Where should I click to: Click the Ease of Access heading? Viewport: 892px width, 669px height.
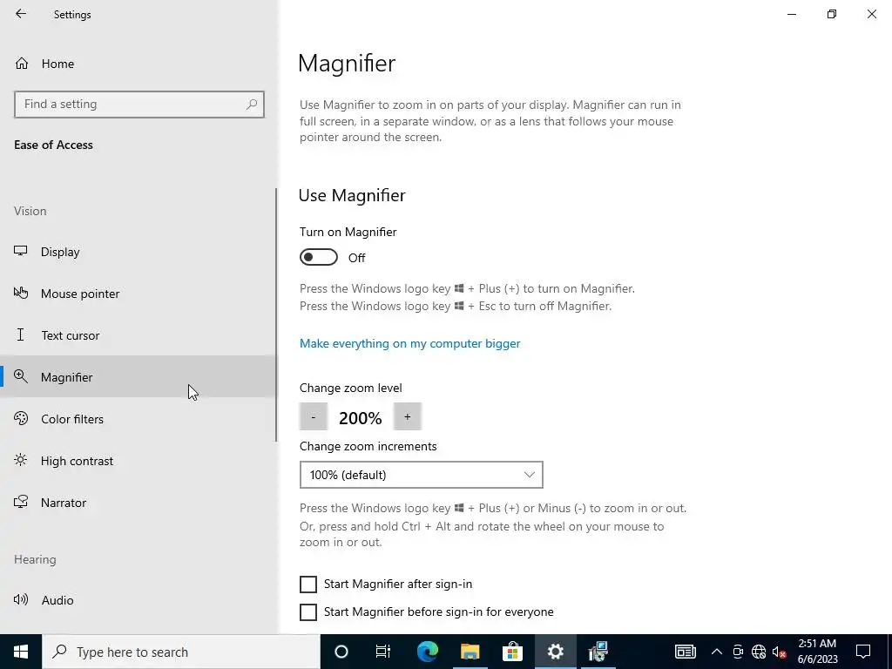[x=53, y=145]
